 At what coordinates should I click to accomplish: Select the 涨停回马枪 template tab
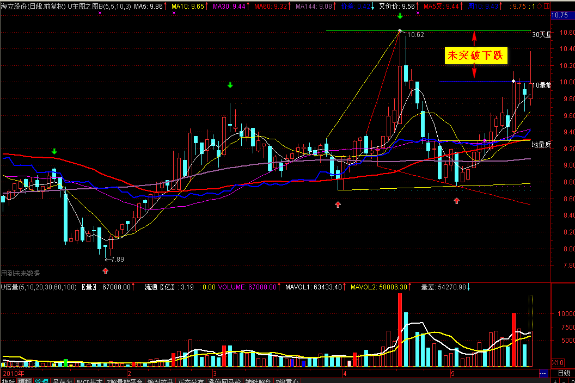pos(224,381)
